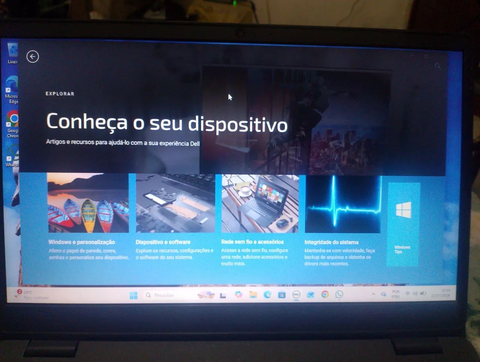This screenshot has height=362, width=480.
Task: Click the volume speaker tray icon
Action: pyautogui.click(x=415, y=294)
